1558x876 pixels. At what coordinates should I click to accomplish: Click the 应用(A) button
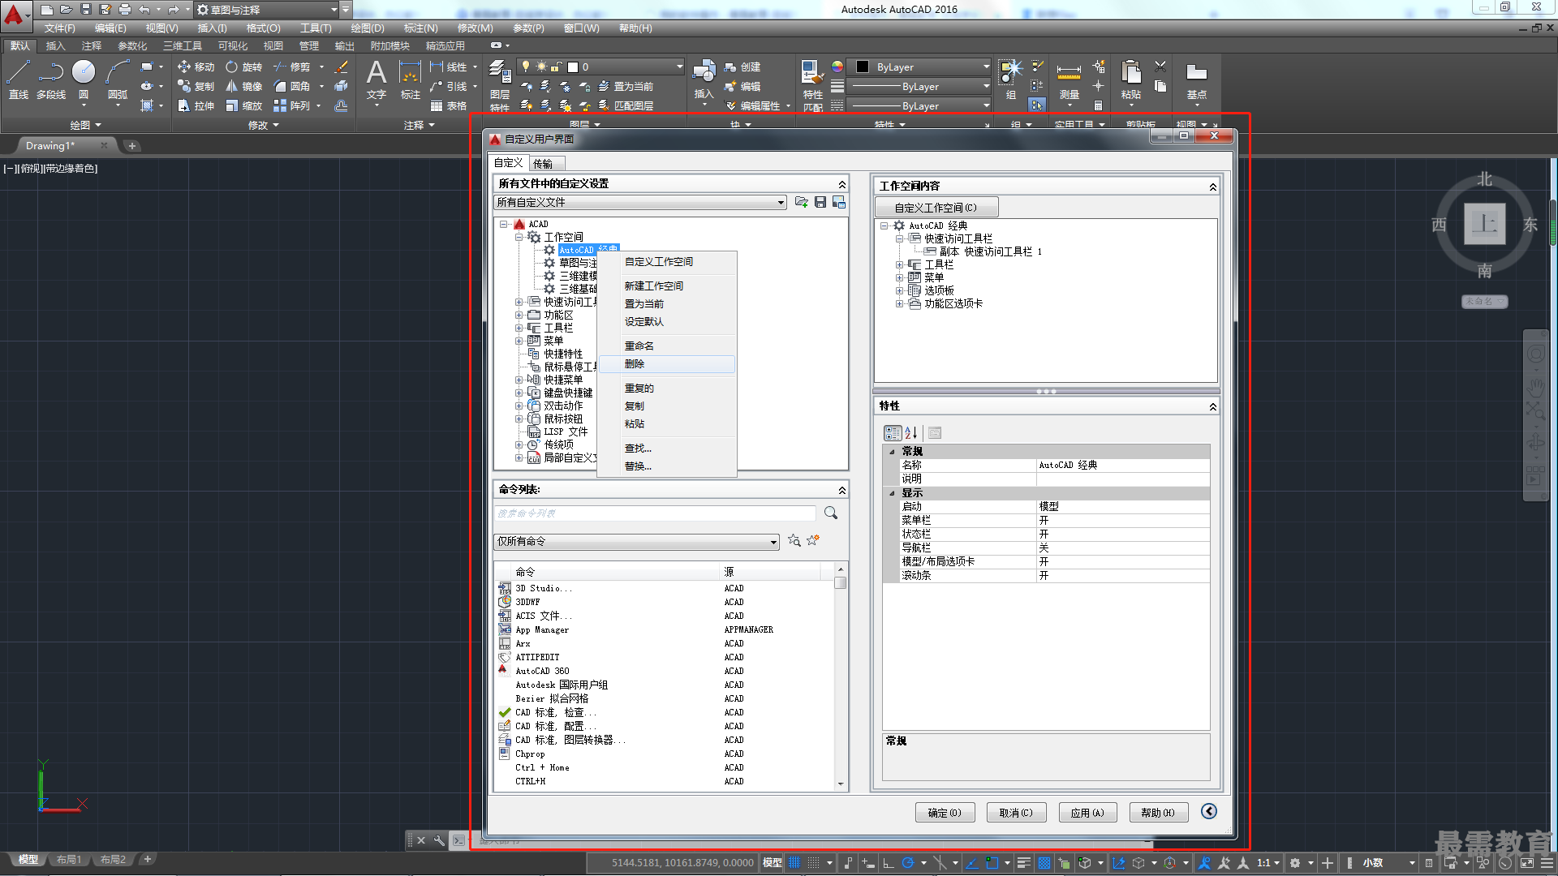[x=1087, y=813]
